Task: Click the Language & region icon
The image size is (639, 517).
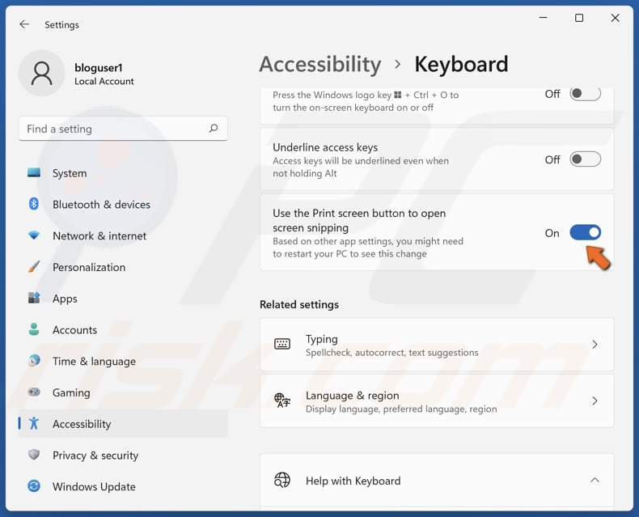Action: click(x=282, y=400)
